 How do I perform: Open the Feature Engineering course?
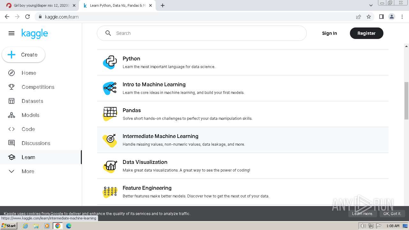(243, 192)
